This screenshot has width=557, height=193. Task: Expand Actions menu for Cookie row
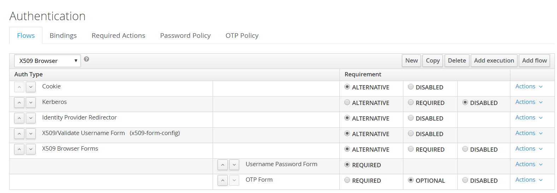coord(529,87)
